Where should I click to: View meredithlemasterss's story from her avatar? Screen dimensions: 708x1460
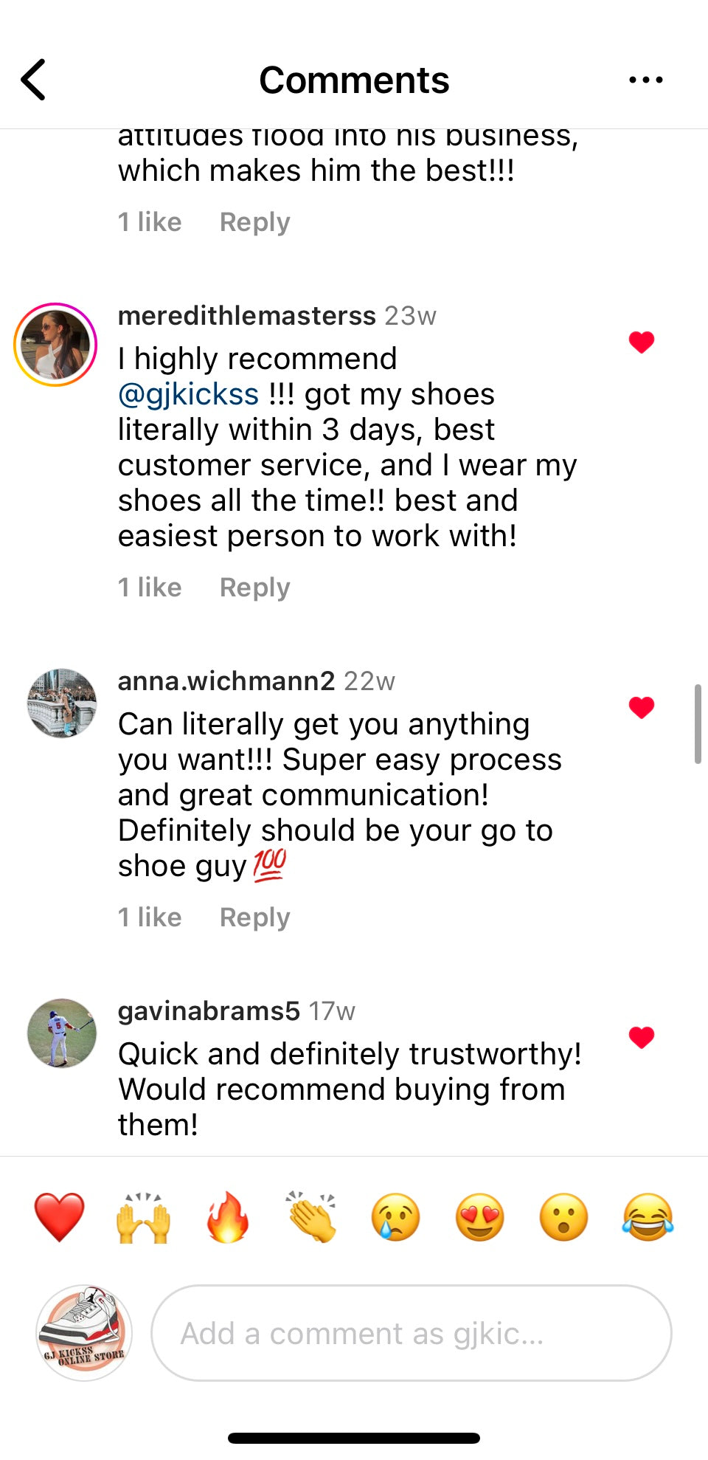coord(55,345)
